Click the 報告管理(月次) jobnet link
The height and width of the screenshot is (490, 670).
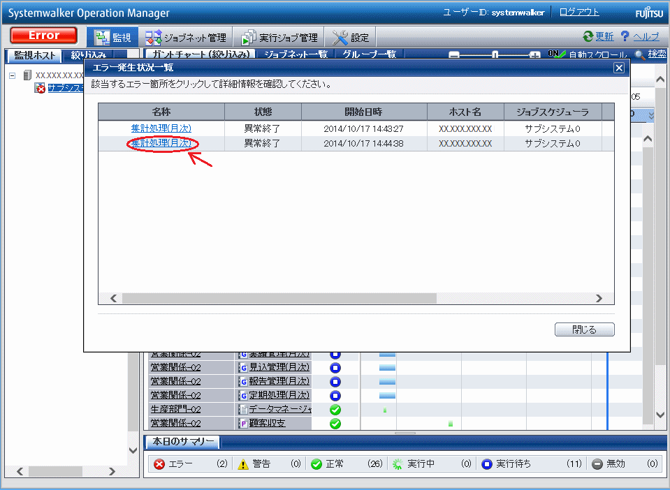279,382
